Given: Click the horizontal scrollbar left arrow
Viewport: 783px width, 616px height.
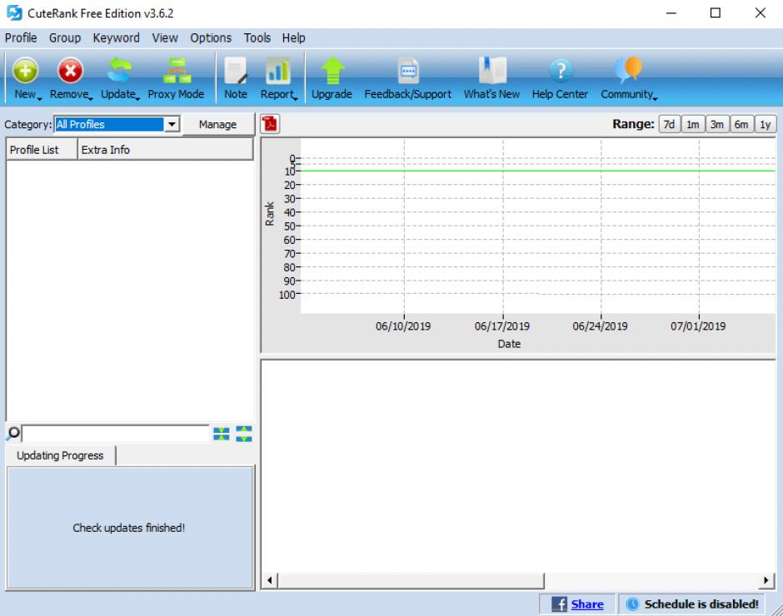Looking at the screenshot, I should click(270, 580).
